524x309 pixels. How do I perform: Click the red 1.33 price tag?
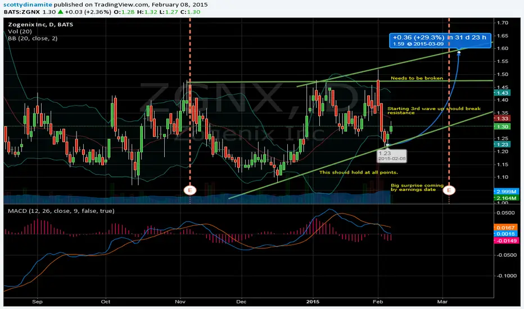[x=502, y=119]
